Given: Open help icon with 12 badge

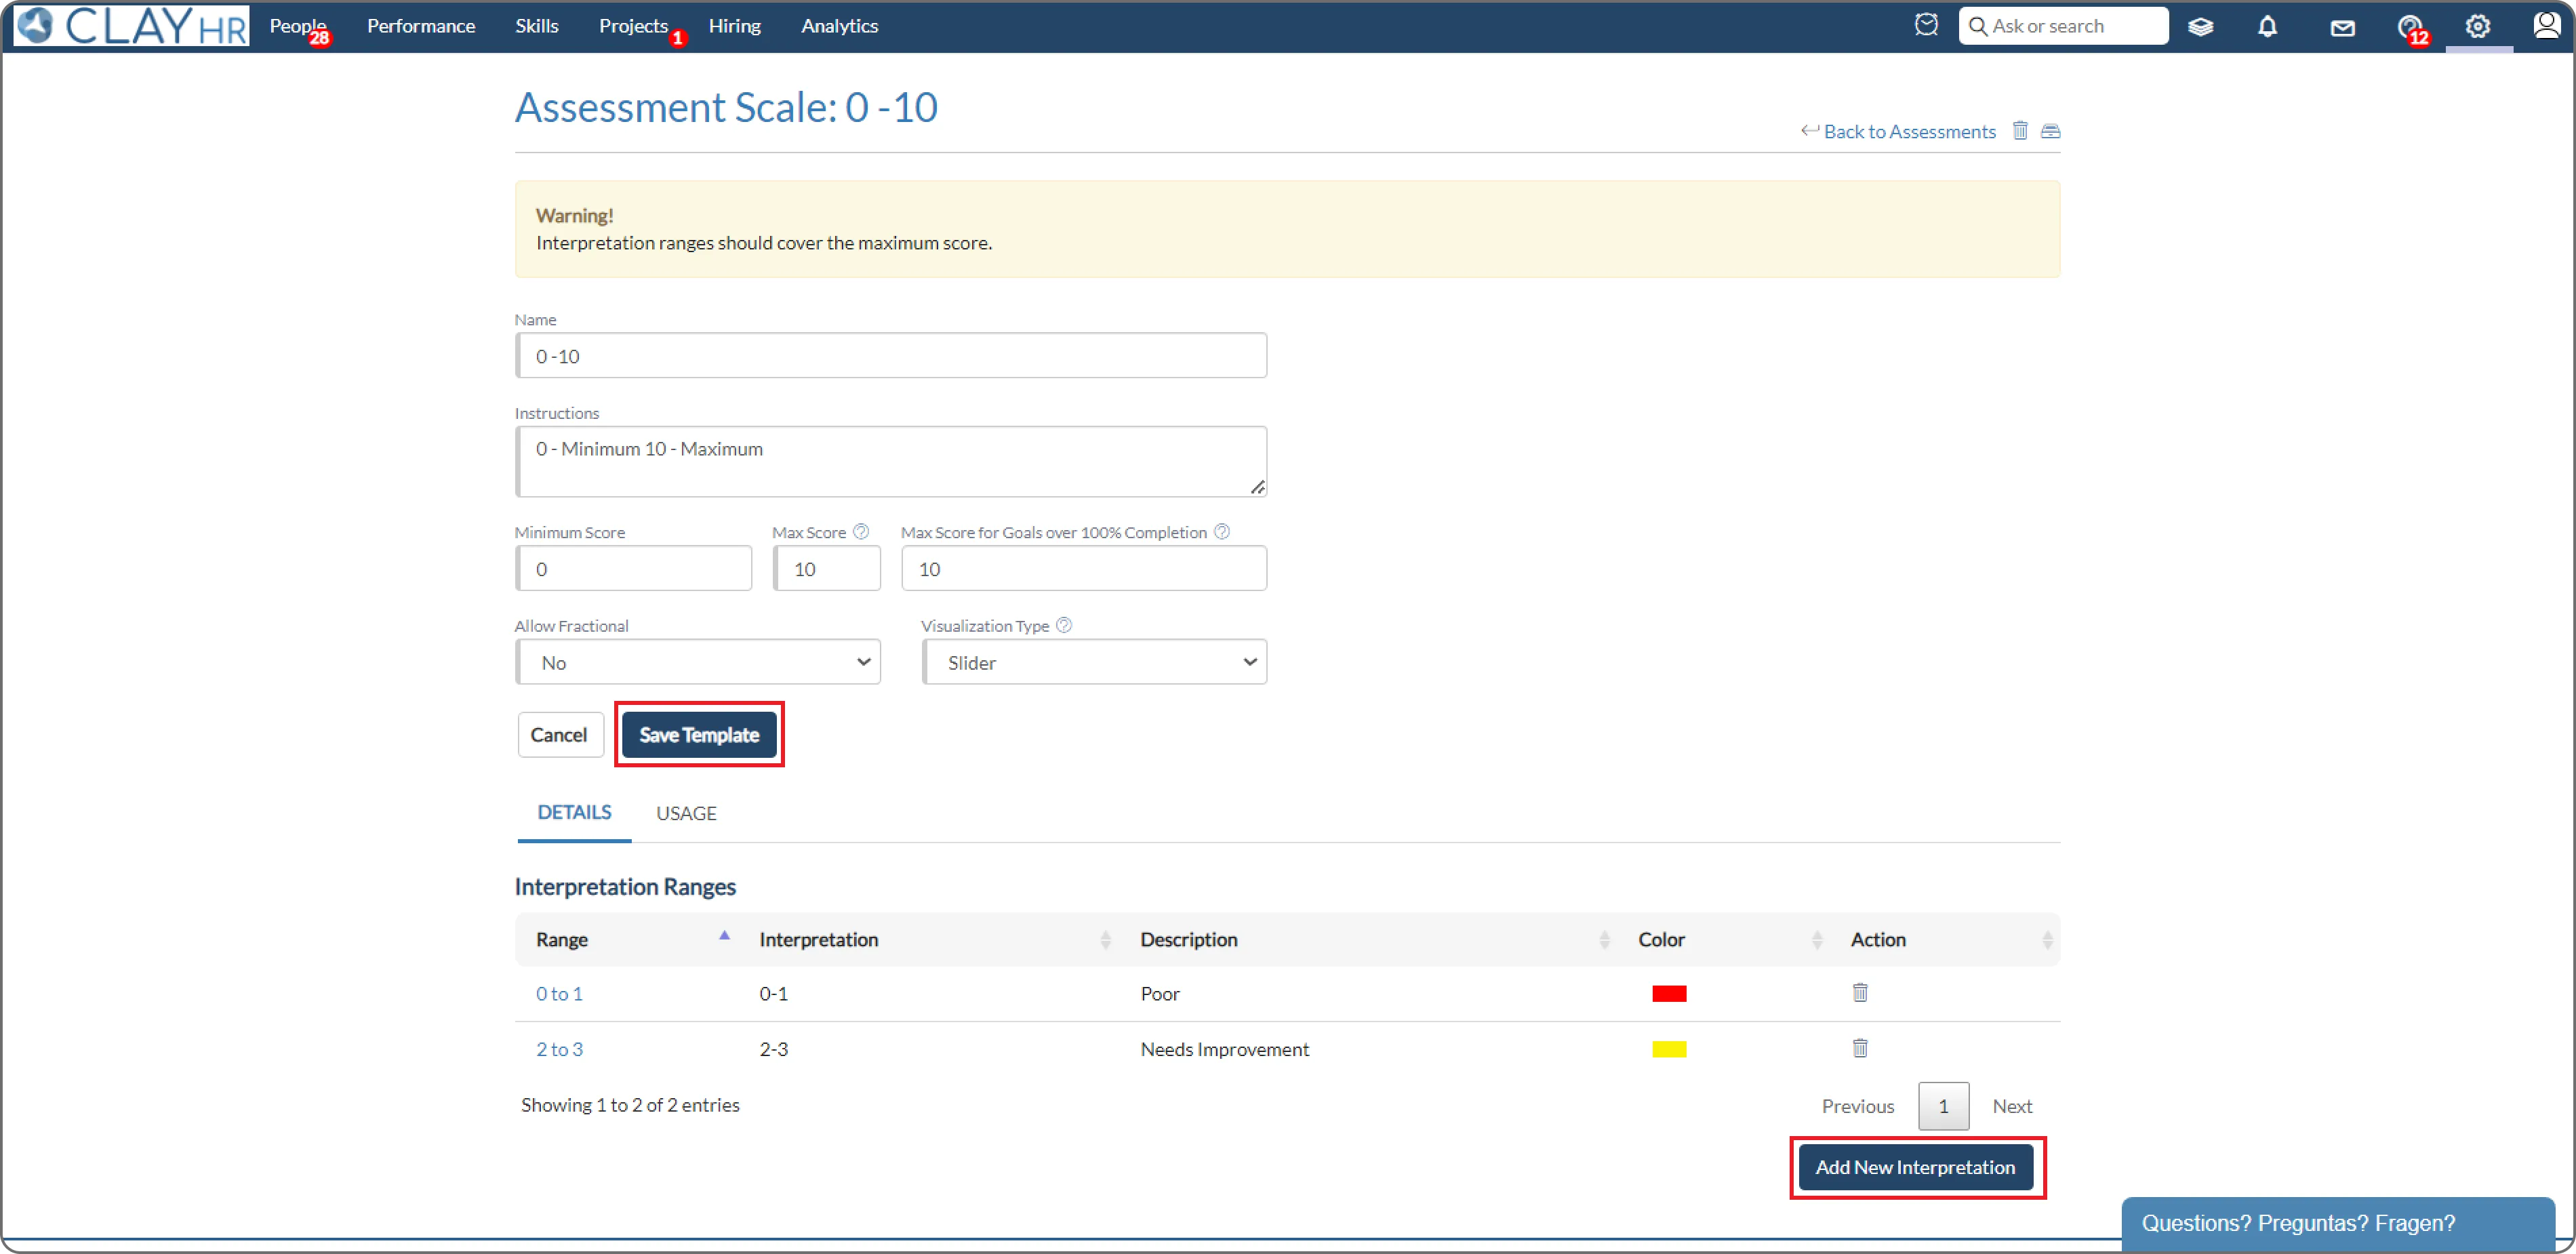Looking at the screenshot, I should coord(2410,27).
